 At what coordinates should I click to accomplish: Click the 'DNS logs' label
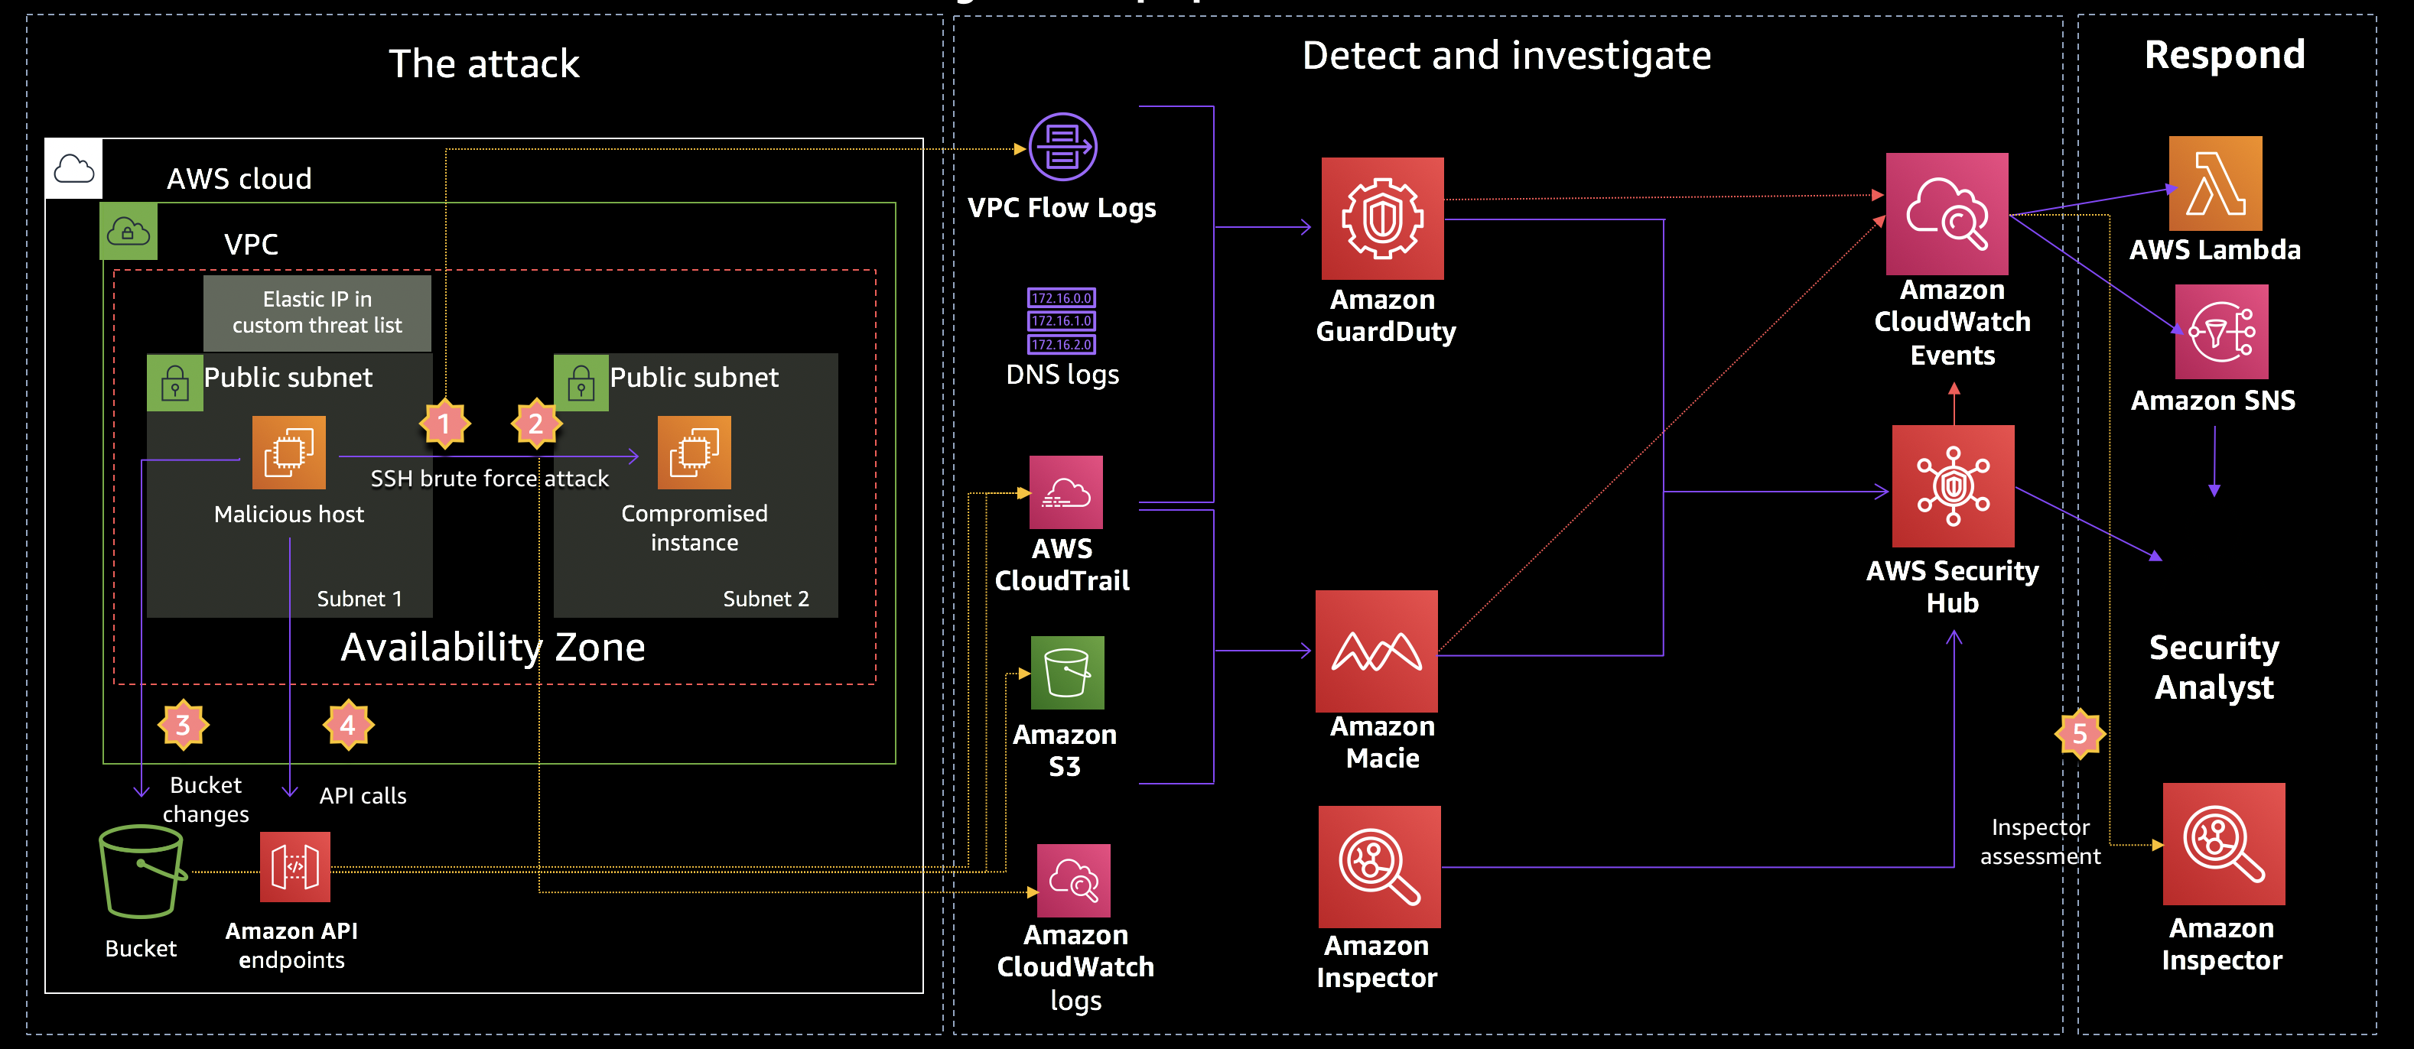pyautogui.click(x=1062, y=375)
